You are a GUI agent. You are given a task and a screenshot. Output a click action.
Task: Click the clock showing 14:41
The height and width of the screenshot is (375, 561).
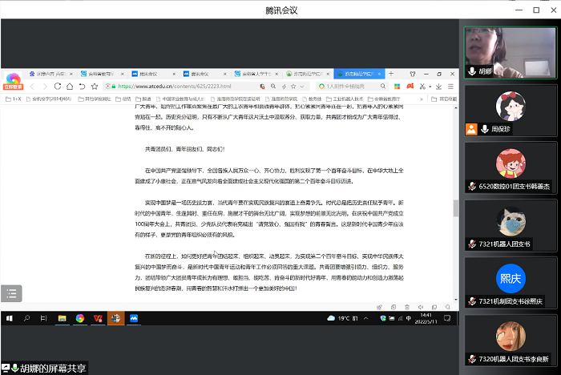tap(426, 318)
